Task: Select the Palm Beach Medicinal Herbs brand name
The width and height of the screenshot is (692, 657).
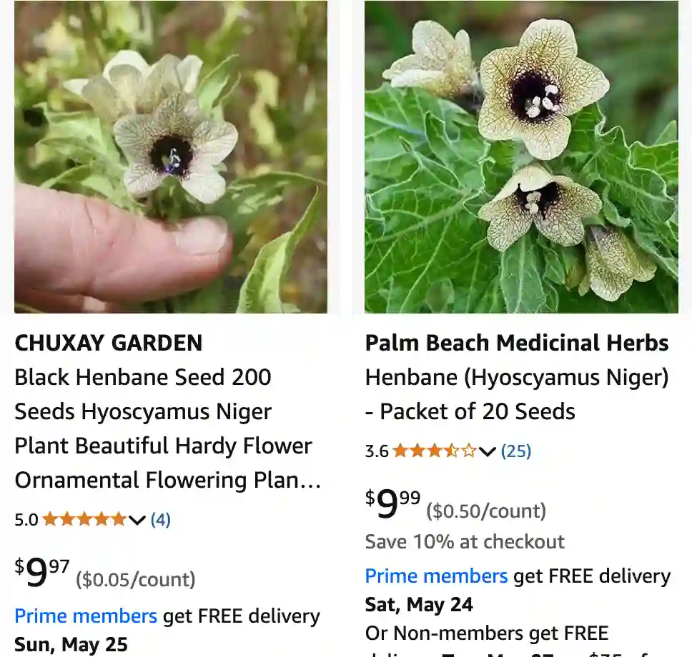Action: 517,343
